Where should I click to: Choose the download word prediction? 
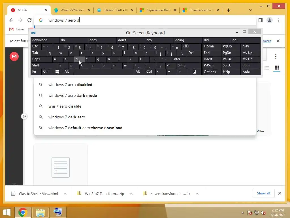[45, 40]
